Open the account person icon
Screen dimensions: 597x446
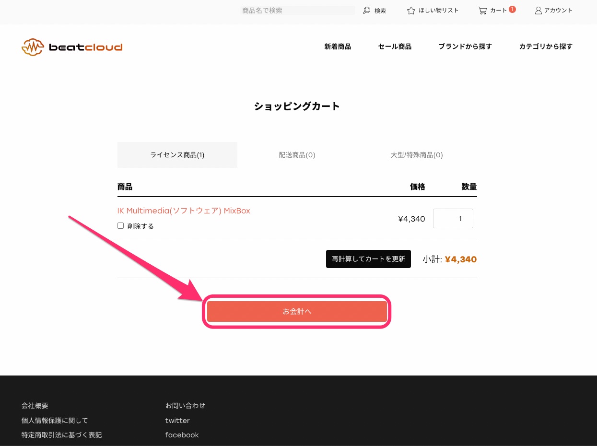point(538,10)
